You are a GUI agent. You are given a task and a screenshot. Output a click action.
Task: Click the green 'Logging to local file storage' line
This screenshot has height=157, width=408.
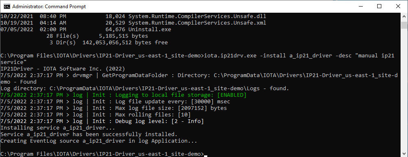point(123,95)
